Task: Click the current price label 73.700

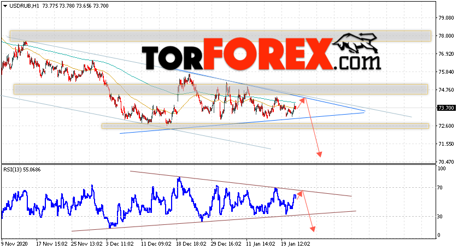Action: pyautogui.click(x=446, y=108)
